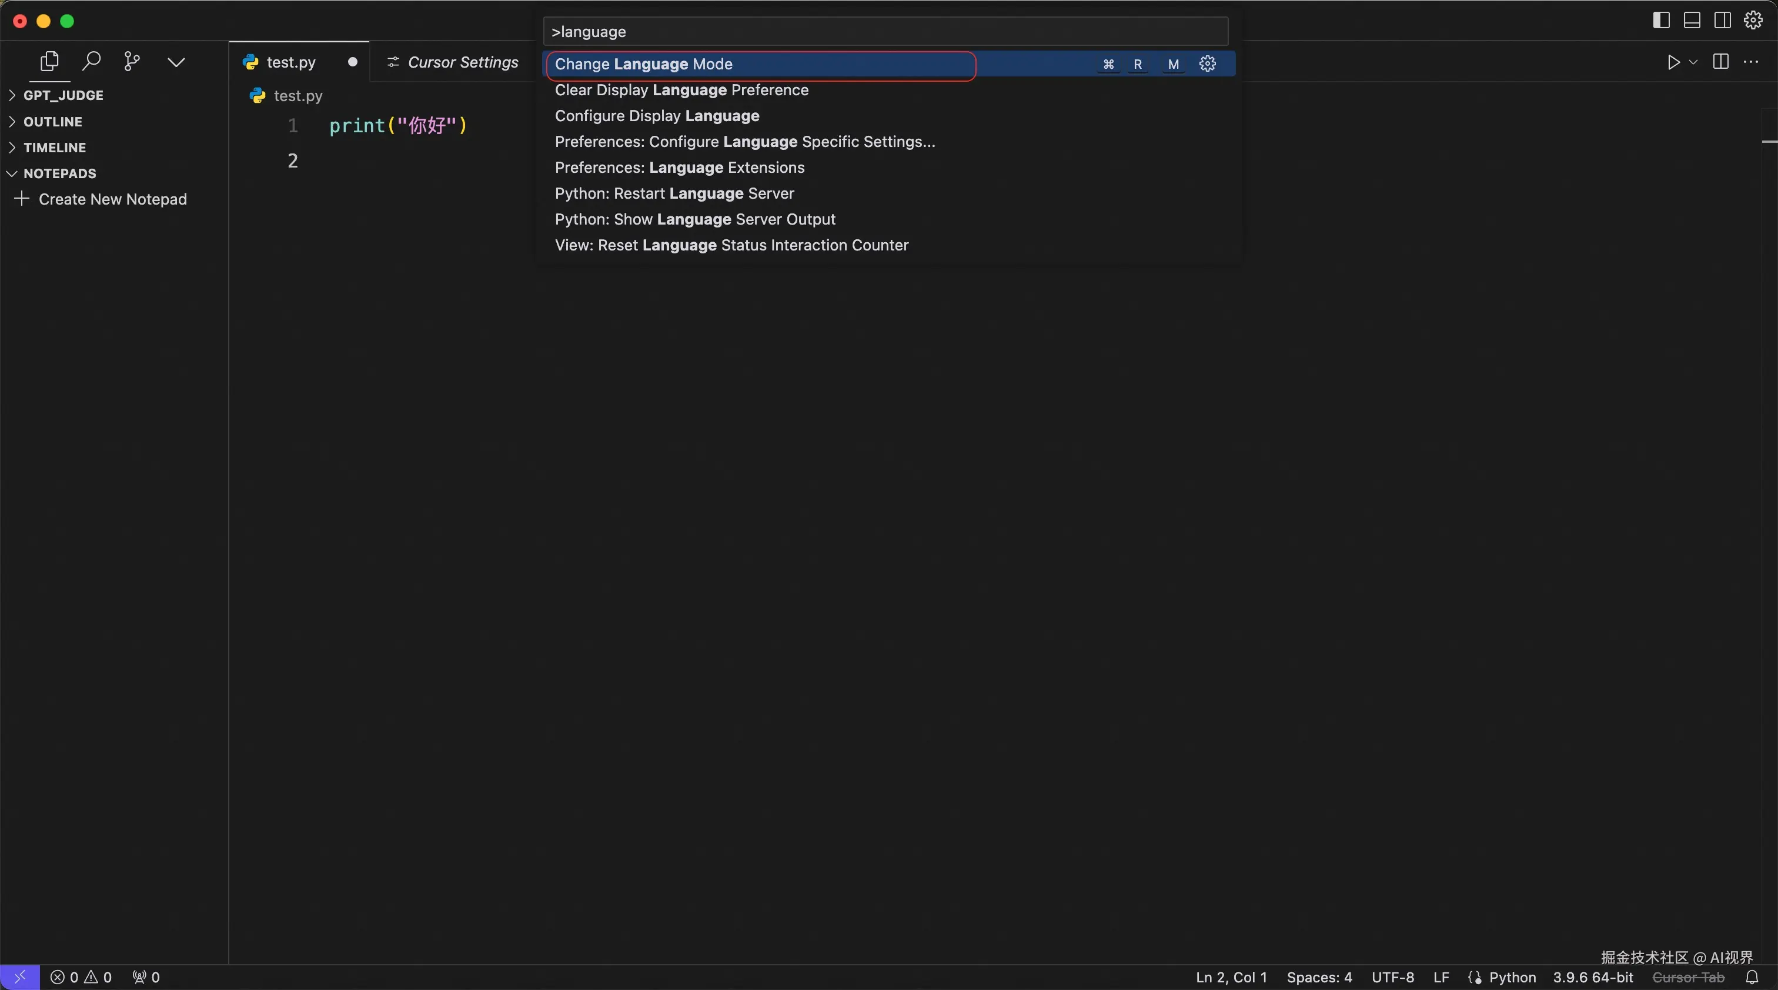1778x990 pixels.
Task: Click the command palette input field
Action: click(x=885, y=32)
